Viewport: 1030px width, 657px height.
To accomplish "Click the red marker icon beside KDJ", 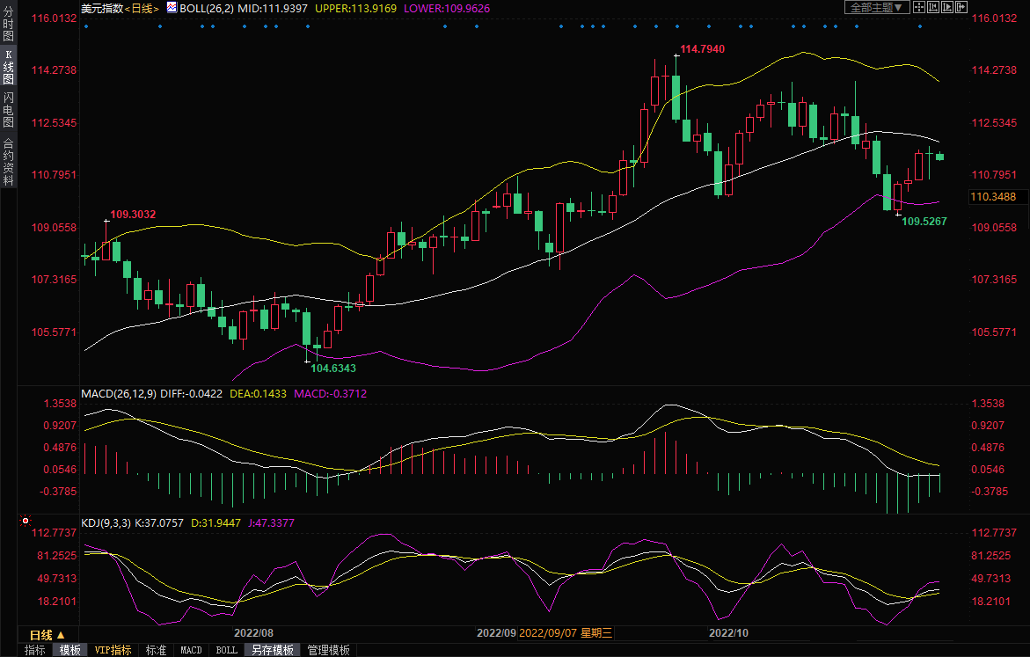I will click(x=25, y=521).
